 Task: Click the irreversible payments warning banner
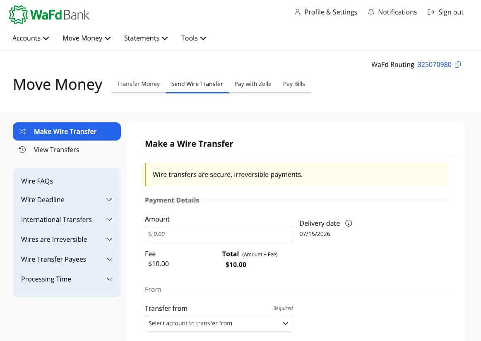[x=296, y=175]
